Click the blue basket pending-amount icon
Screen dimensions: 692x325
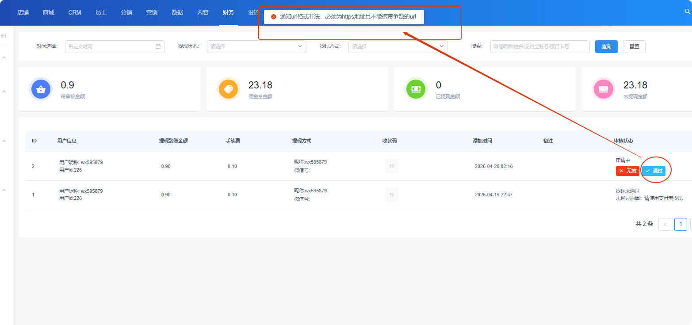pyautogui.click(x=41, y=89)
